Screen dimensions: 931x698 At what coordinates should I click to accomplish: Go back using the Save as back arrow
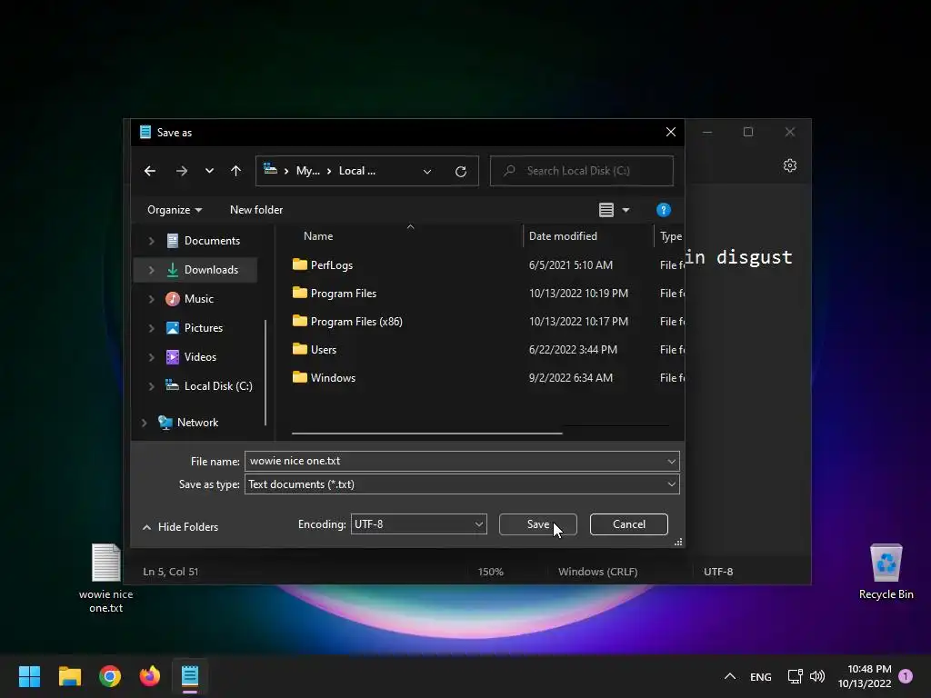point(150,171)
